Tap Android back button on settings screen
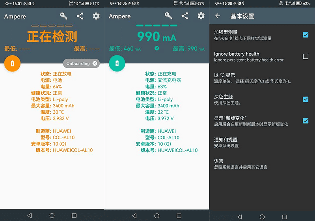The image size is (315, 221). click(240, 217)
